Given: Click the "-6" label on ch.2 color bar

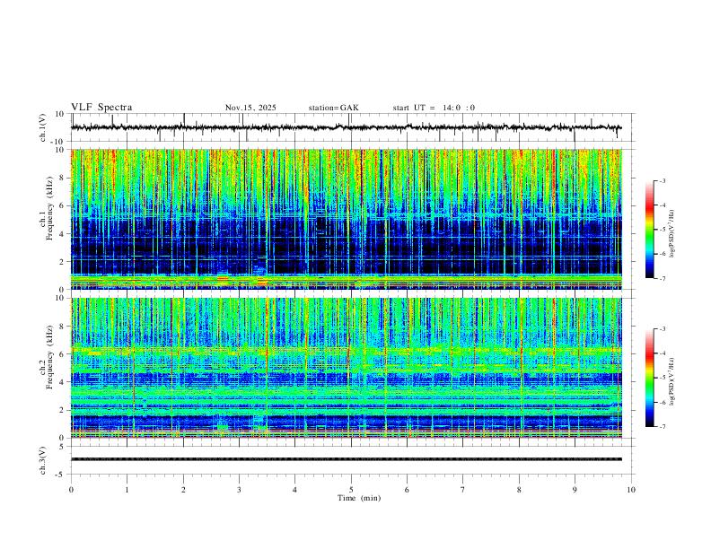Looking at the screenshot, I should click(x=663, y=402).
